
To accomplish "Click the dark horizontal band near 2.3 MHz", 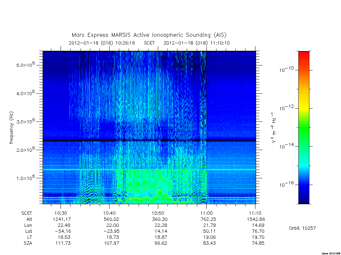I will (x=149, y=140).
